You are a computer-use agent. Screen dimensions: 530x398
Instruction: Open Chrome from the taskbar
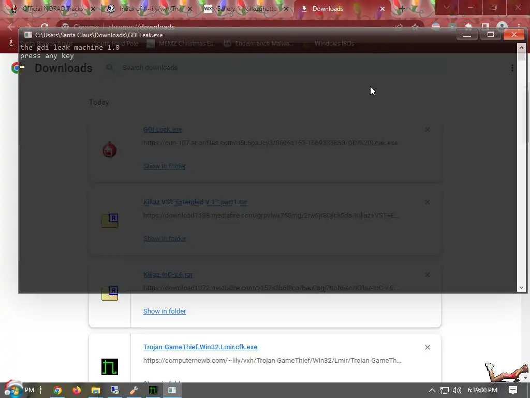click(57, 391)
